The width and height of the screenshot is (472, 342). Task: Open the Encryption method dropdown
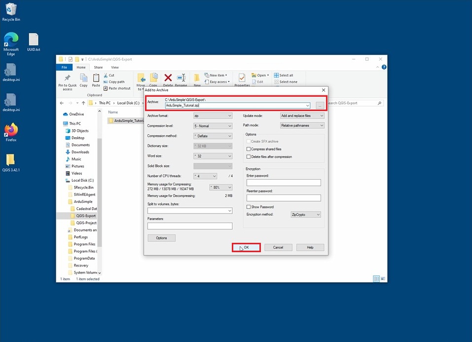[x=306, y=215]
